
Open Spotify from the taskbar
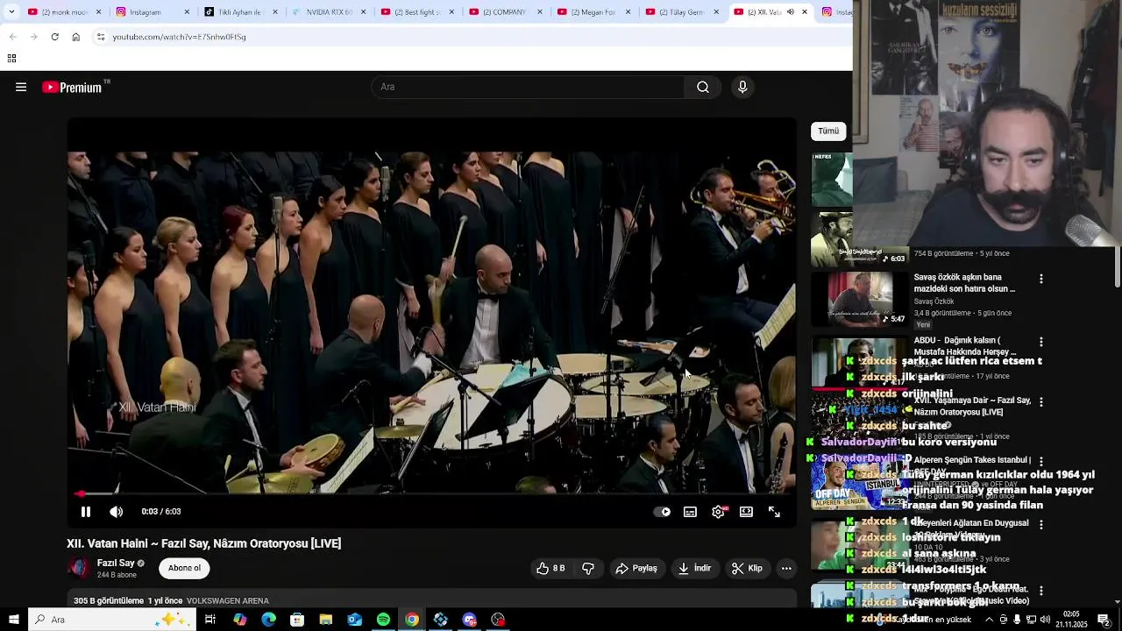383,620
